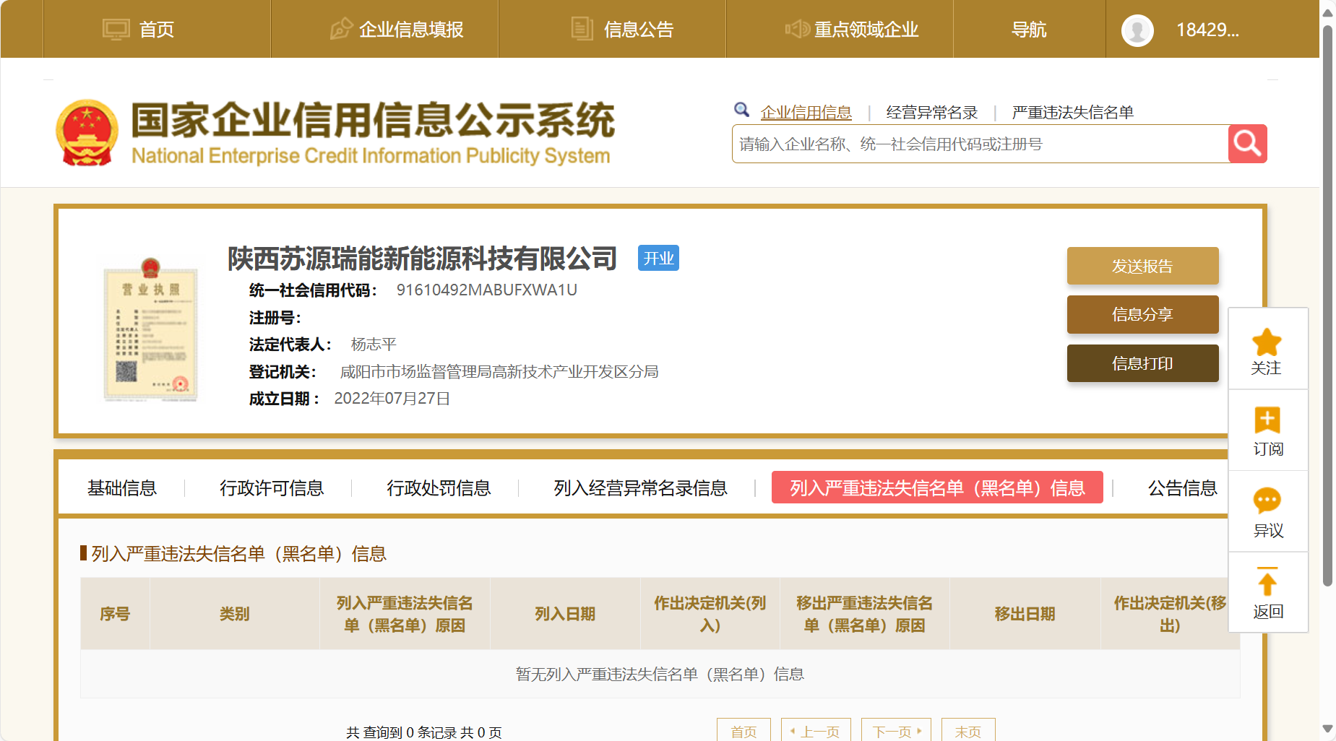This screenshot has height=741, width=1336.
Task: Click pagination 首页 button
Action: [x=744, y=731]
